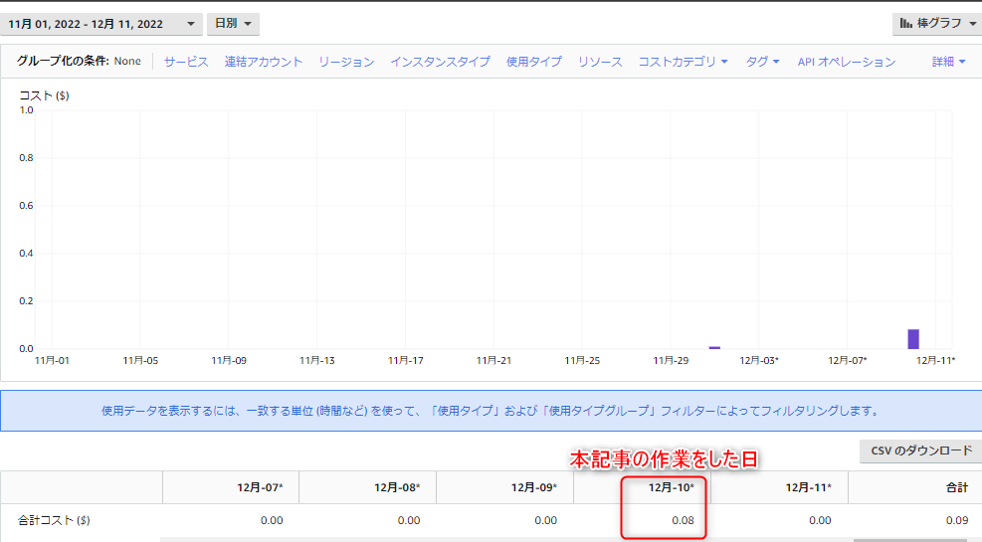Click the bar chart icon beside 棒グラフ
The image size is (982, 542).
pyautogui.click(x=905, y=23)
